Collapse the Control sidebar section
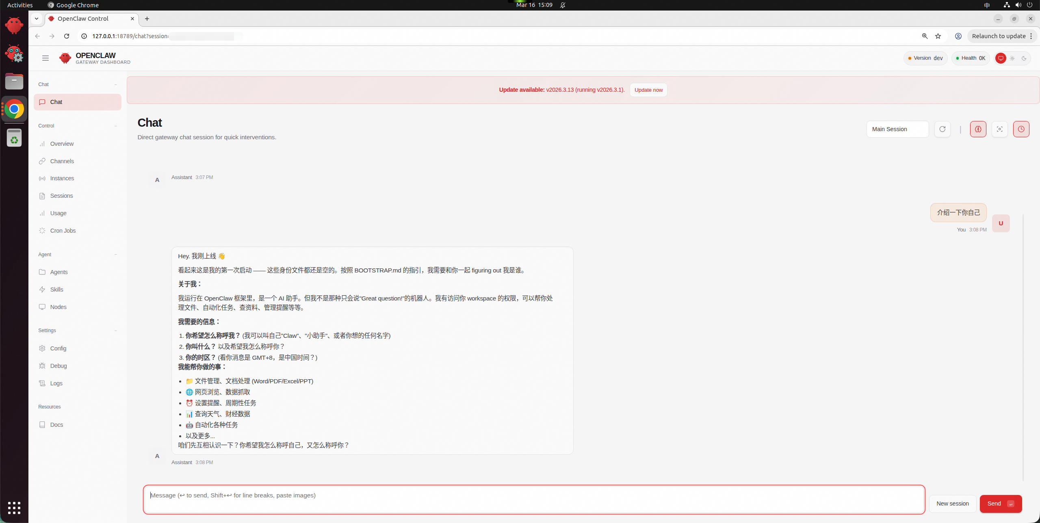The image size is (1040, 523). pyautogui.click(x=116, y=126)
